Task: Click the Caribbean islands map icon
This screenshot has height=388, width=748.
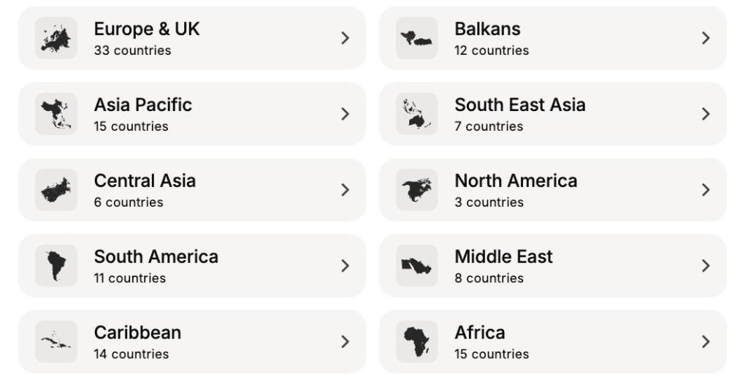Action: click(56, 341)
